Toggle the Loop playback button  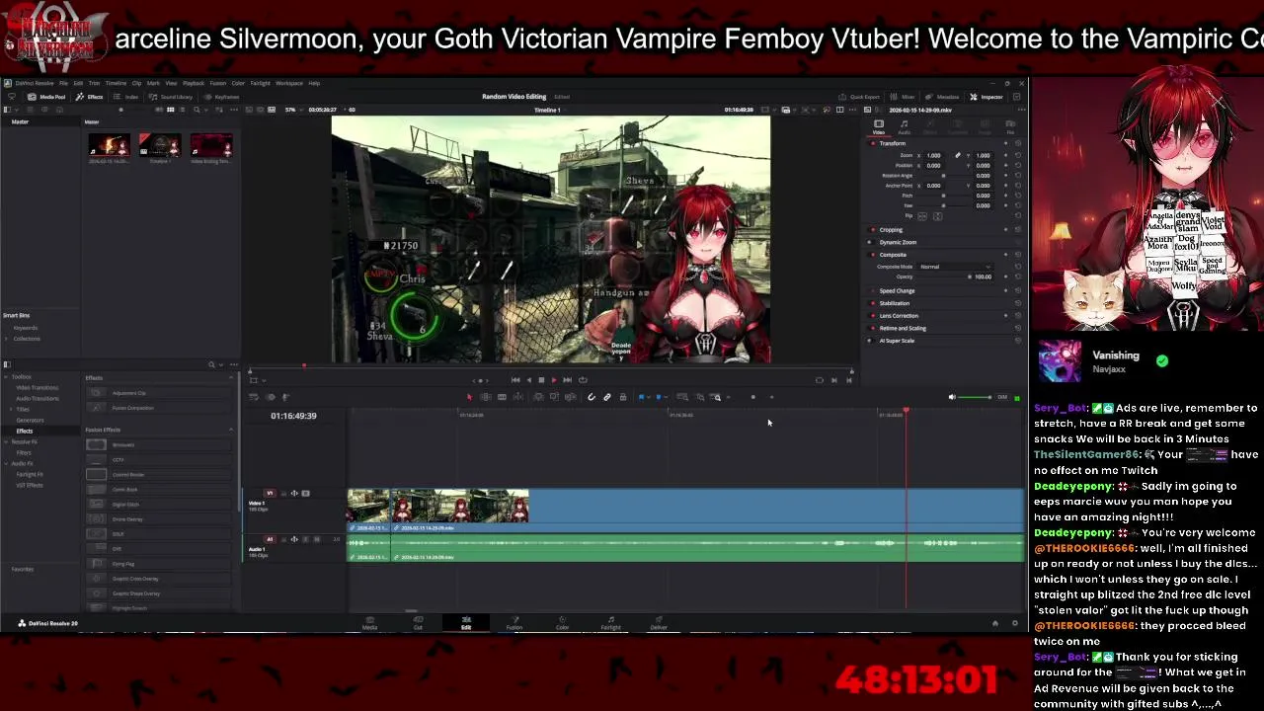(x=583, y=380)
